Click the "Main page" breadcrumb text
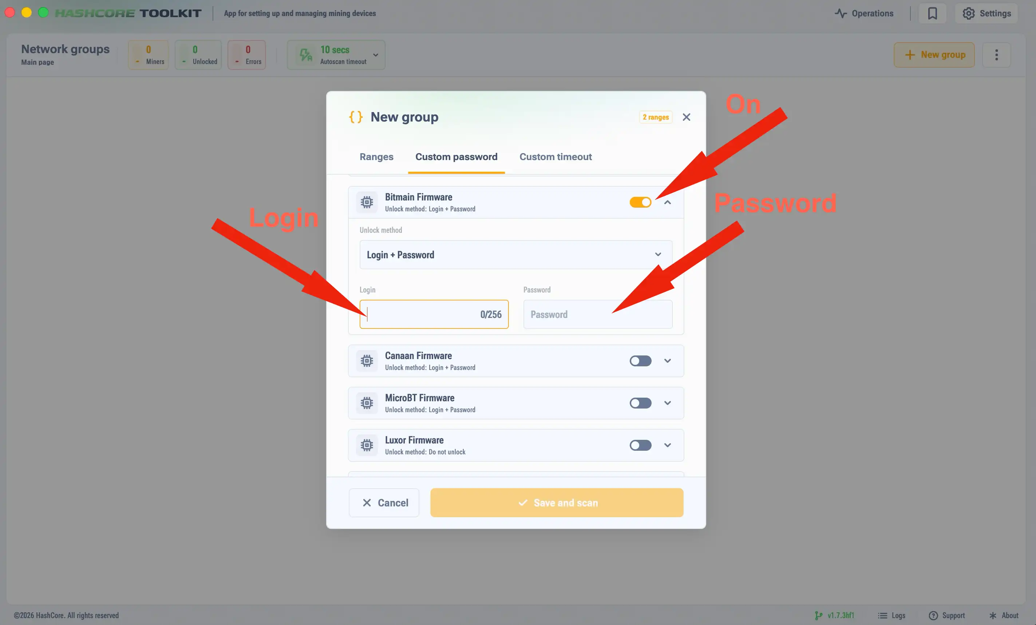The image size is (1036, 625). click(37, 62)
